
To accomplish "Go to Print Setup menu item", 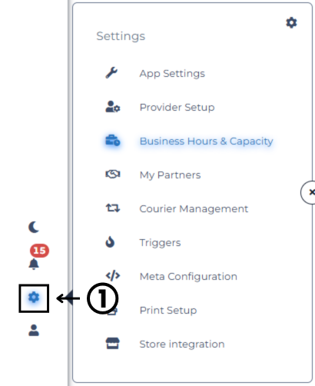I will pos(168,310).
